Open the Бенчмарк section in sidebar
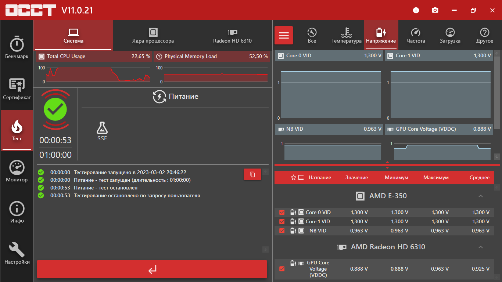Screen dimensions: 502x282 tap(17, 48)
